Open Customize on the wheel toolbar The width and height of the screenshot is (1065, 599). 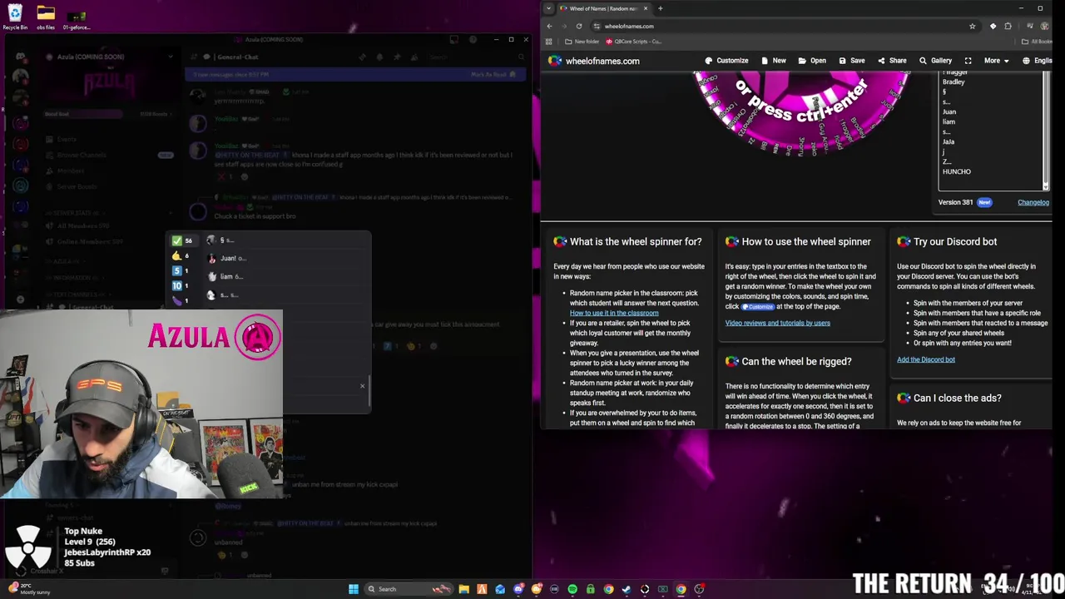point(726,61)
